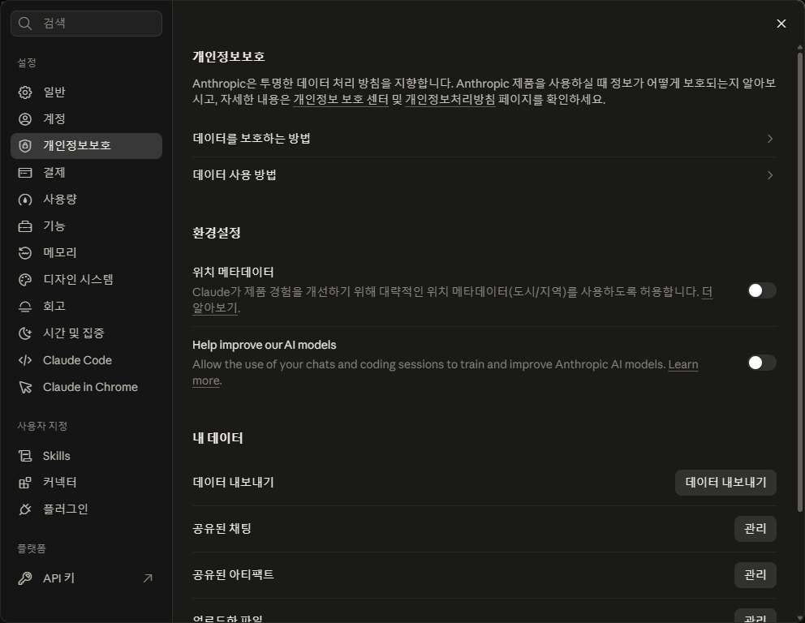
Task: Open the 커넥터 page
Action: point(86,483)
